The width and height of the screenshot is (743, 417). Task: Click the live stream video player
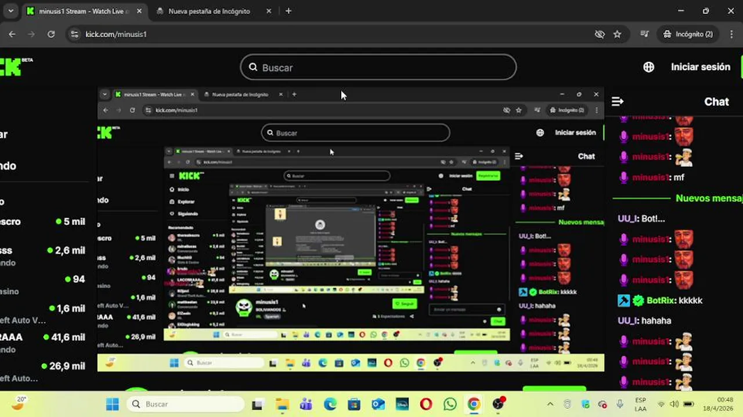[x=351, y=229]
